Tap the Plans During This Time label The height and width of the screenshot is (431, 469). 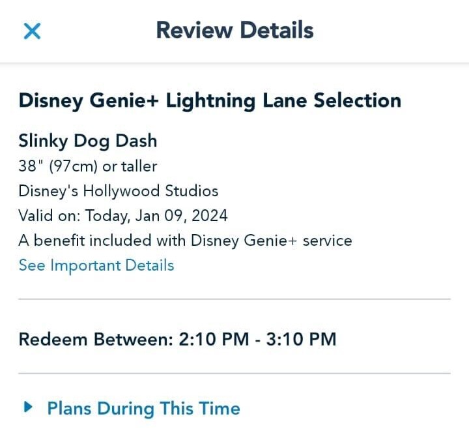[143, 409]
